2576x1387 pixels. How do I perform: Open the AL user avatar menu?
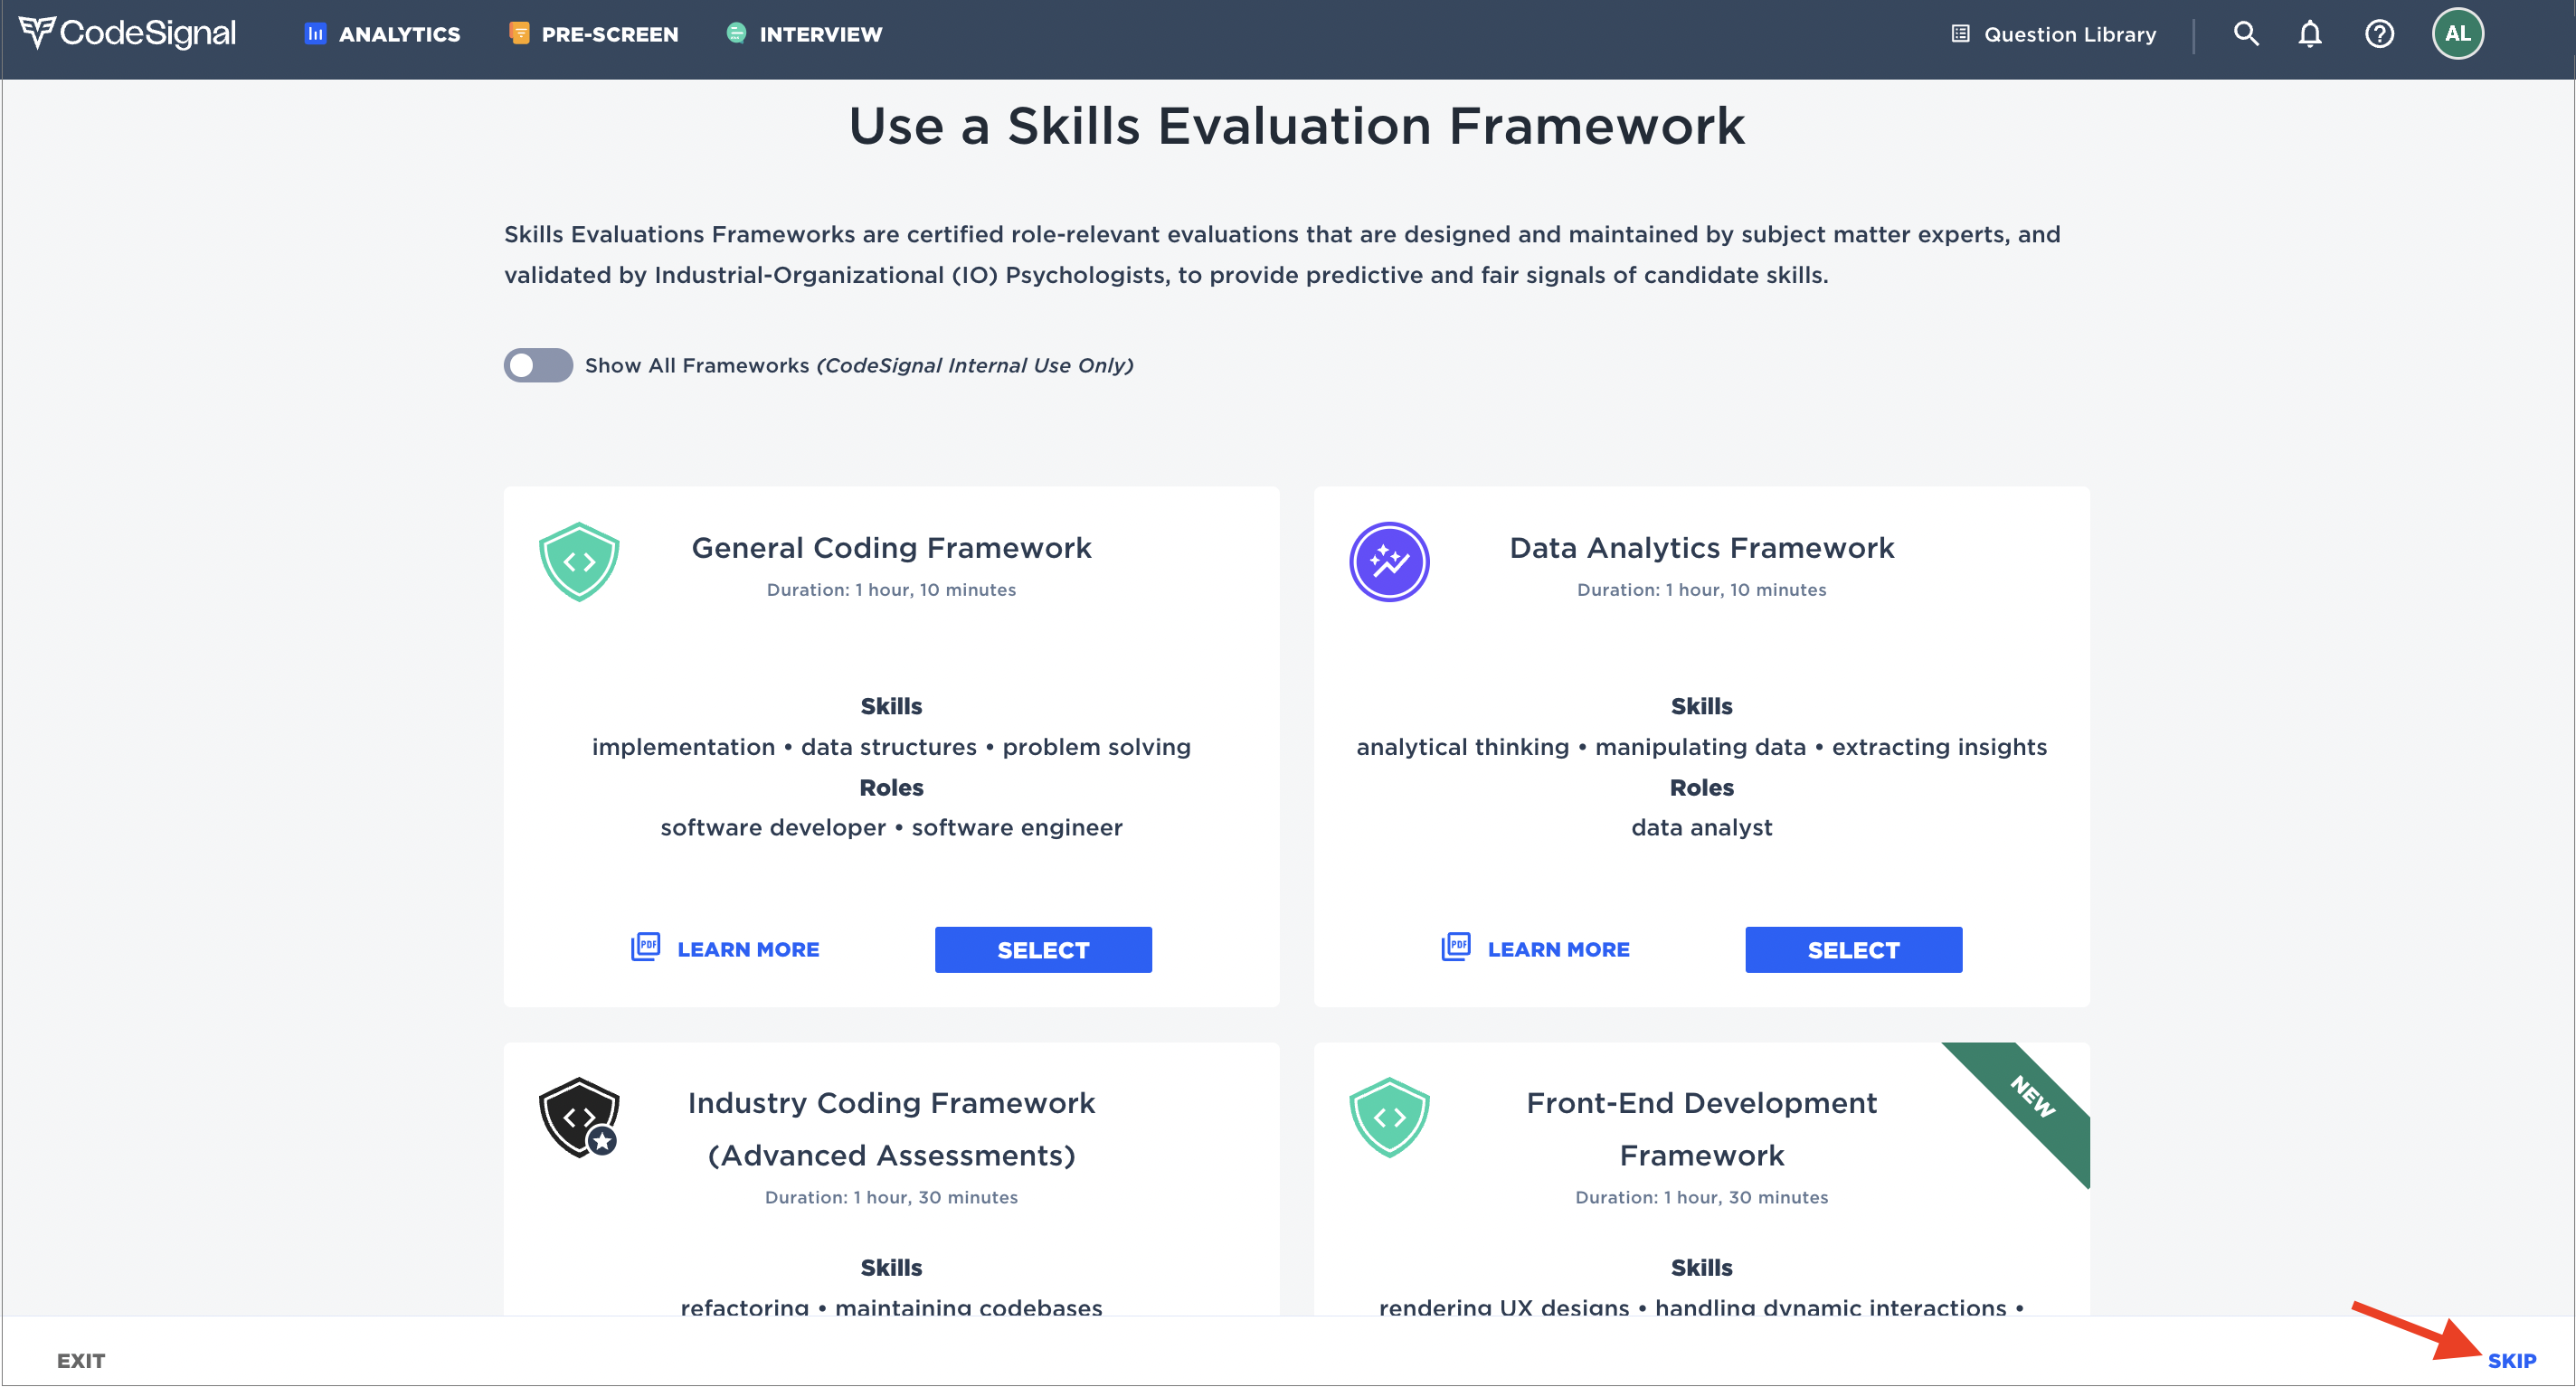[x=2458, y=34]
